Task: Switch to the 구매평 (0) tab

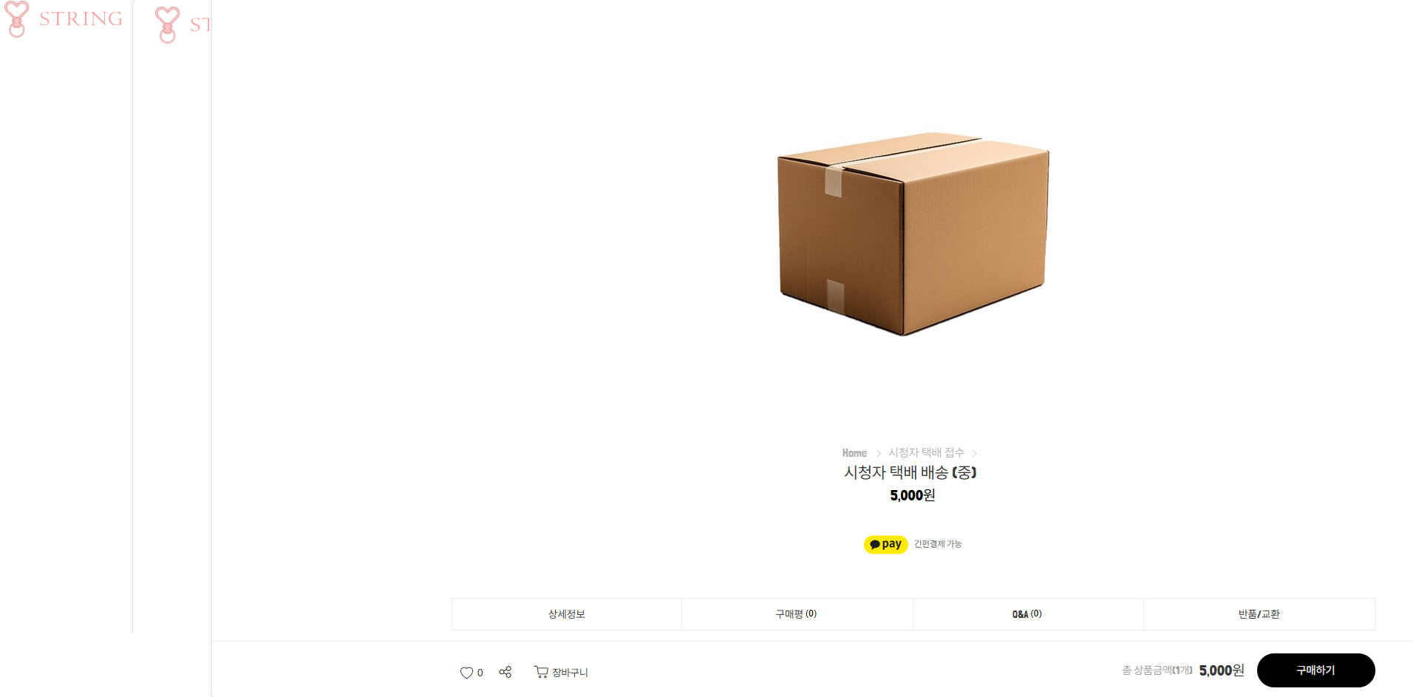Action: click(797, 614)
